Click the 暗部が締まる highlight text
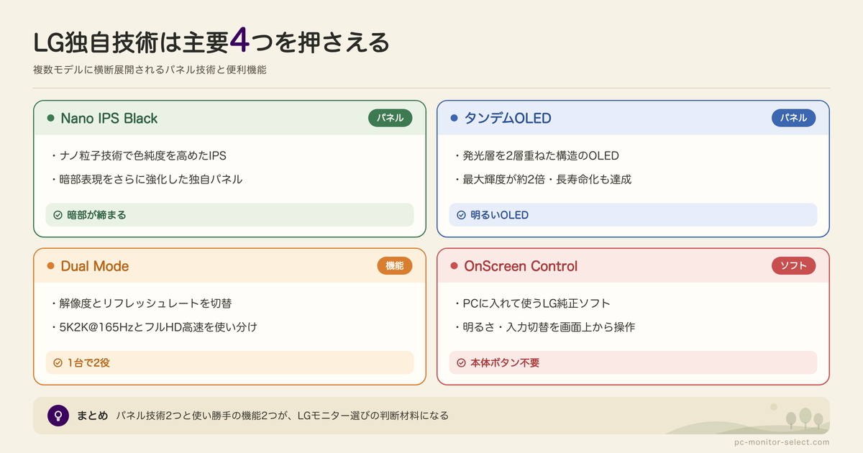Image resolution: width=863 pixels, height=453 pixels. pyautogui.click(x=97, y=215)
